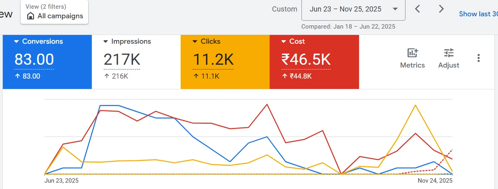Click the ↑ 216K impressions change

[x=116, y=76]
